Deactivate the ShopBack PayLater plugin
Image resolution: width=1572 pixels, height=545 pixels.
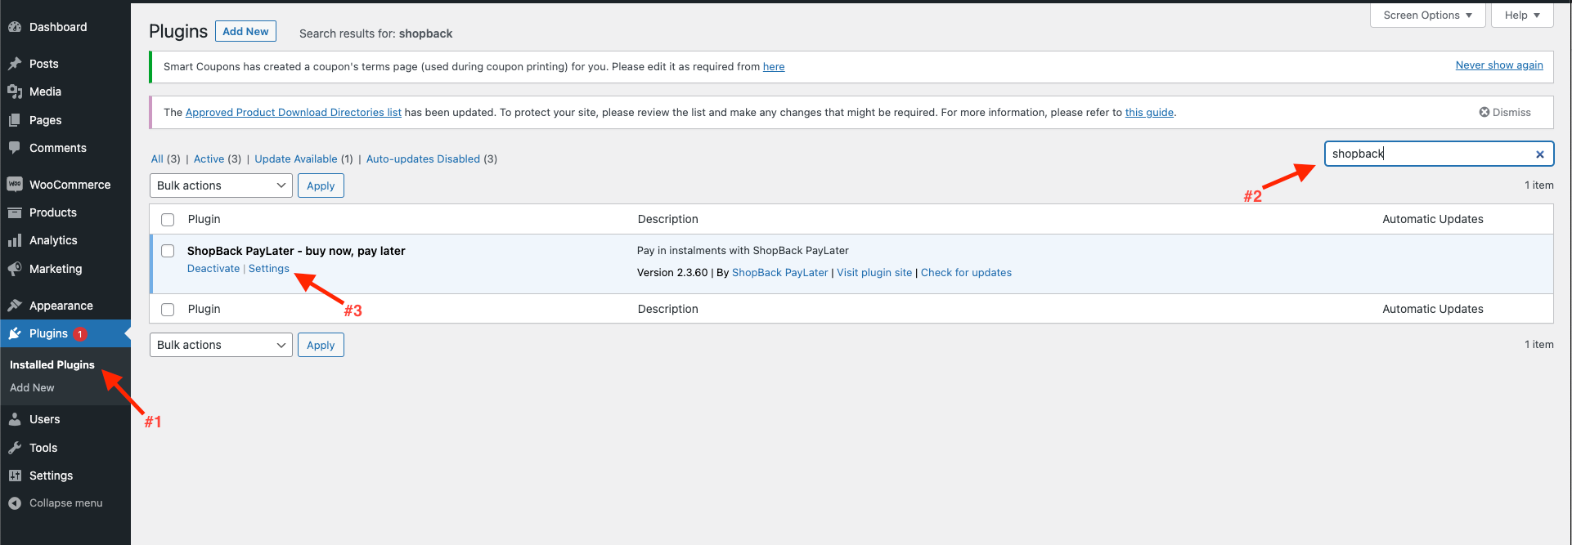pos(213,269)
